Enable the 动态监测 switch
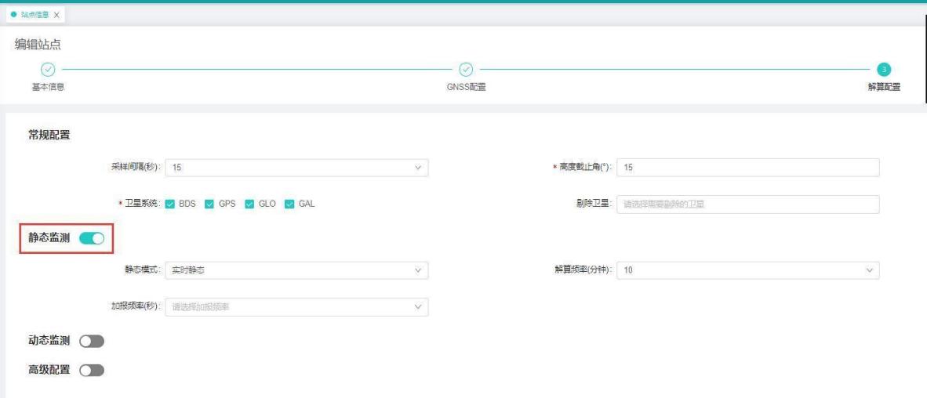 [x=92, y=341]
